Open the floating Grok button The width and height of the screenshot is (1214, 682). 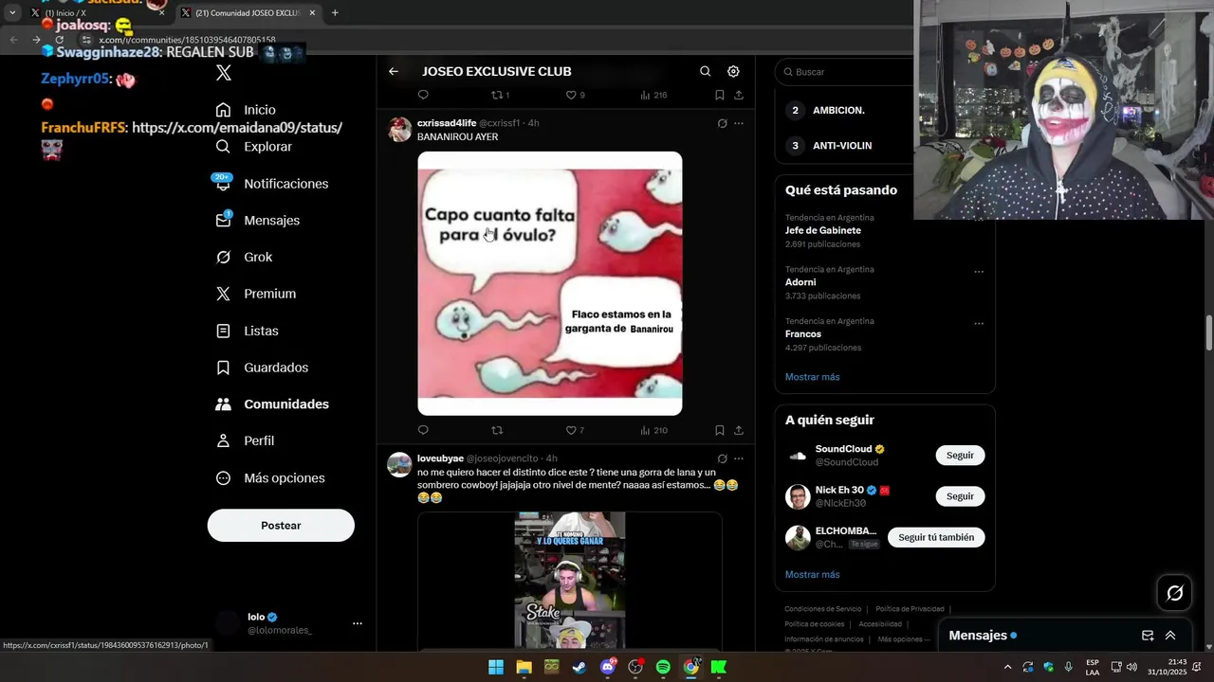[1175, 593]
